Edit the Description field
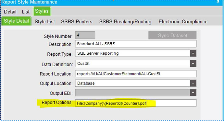Viewport: 224px width, 121px height. click(136, 44)
